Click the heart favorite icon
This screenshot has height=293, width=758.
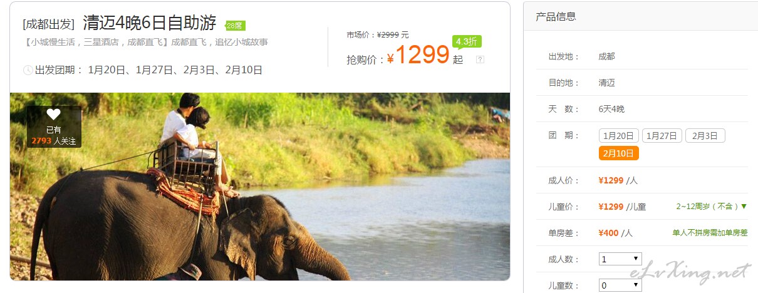(53, 115)
